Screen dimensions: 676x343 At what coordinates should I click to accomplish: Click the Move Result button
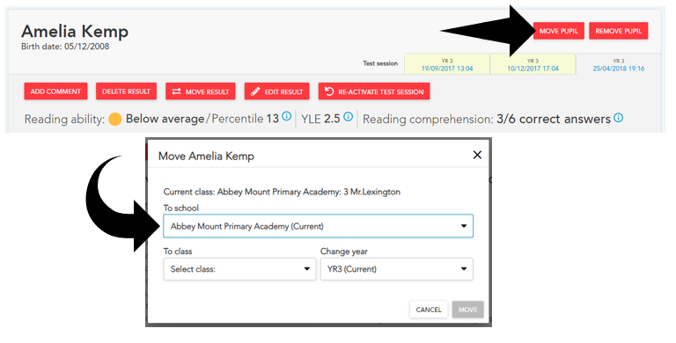point(201,91)
